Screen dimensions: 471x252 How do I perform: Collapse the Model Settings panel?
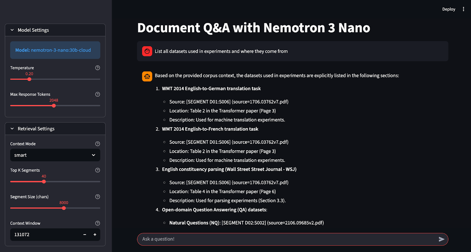click(x=12, y=30)
